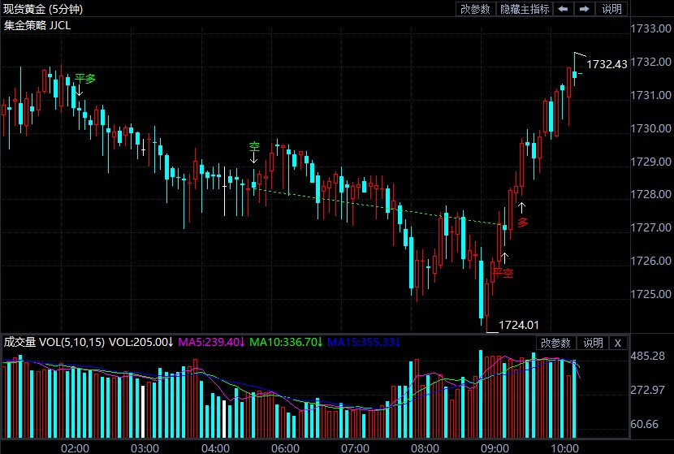Click the green MA10:336.70 value

tap(286, 342)
